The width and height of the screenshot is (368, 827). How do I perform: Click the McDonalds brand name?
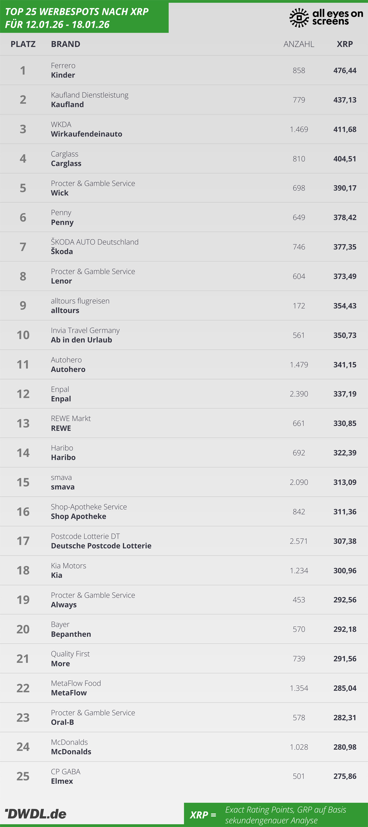71,752
